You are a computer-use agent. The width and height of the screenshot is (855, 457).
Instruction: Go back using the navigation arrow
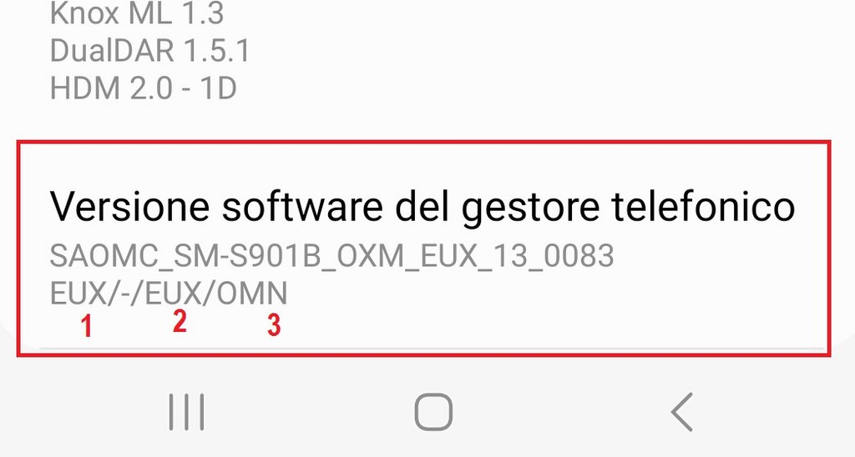point(681,412)
